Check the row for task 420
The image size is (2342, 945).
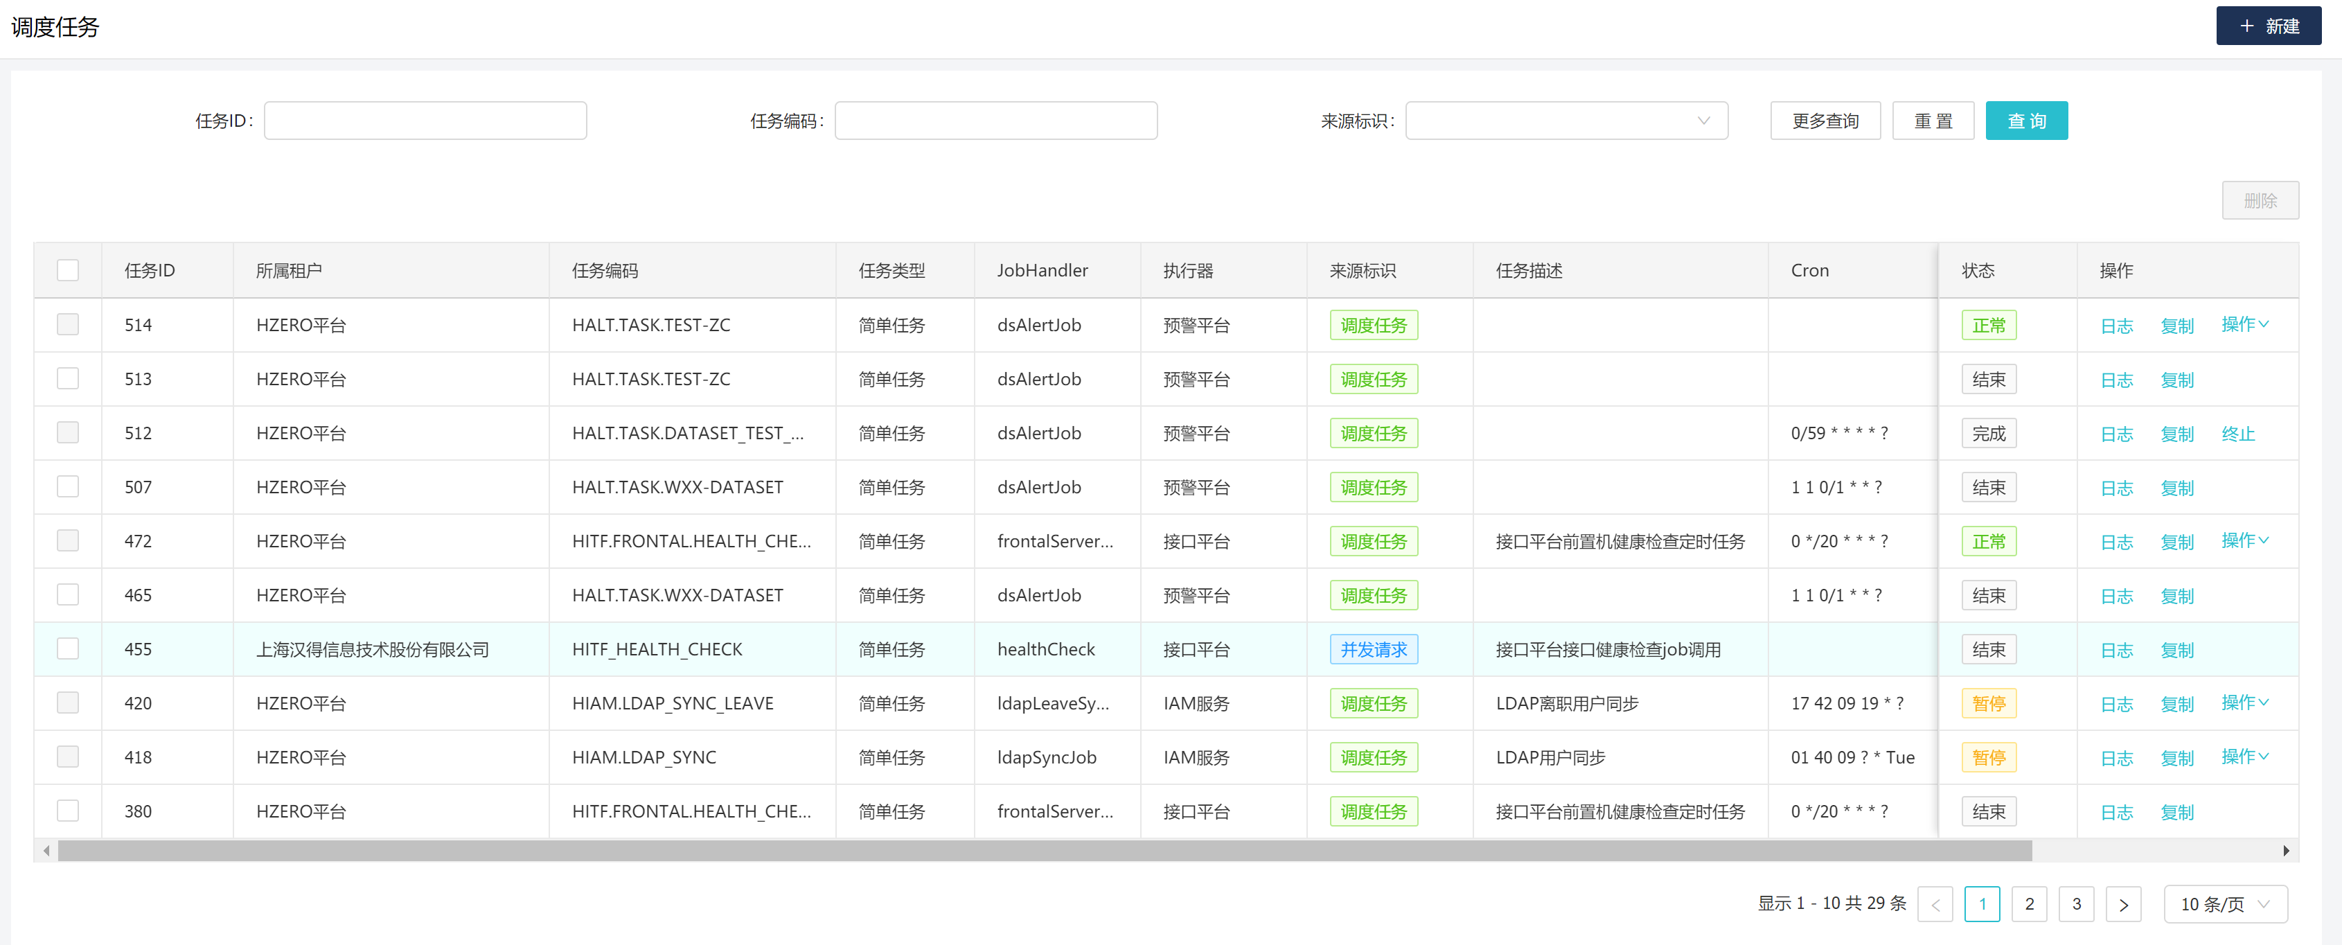pos(67,702)
